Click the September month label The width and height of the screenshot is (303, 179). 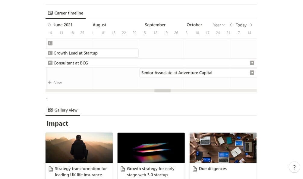(x=155, y=25)
